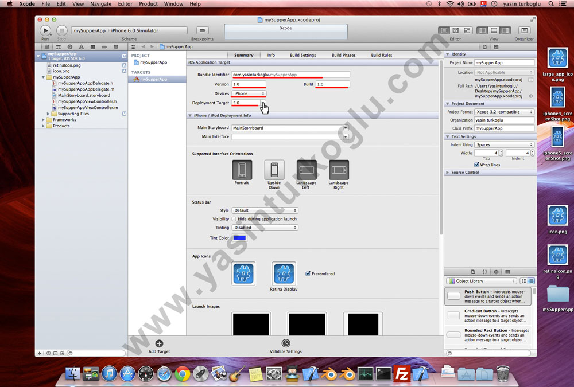574x387 pixels.
Task: Show the Code Snippet library
Action: 484,272
